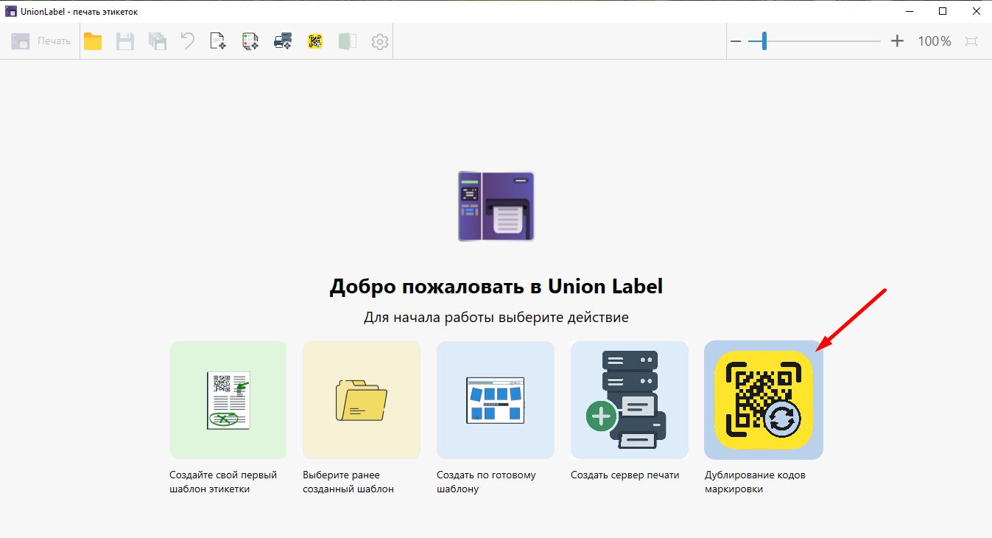Click the yellow QR code toolbar icon
The image size is (992, 538).
point(315,41)
